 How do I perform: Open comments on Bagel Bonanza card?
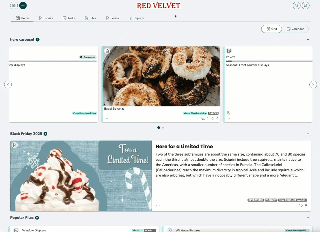coord(203,118)
